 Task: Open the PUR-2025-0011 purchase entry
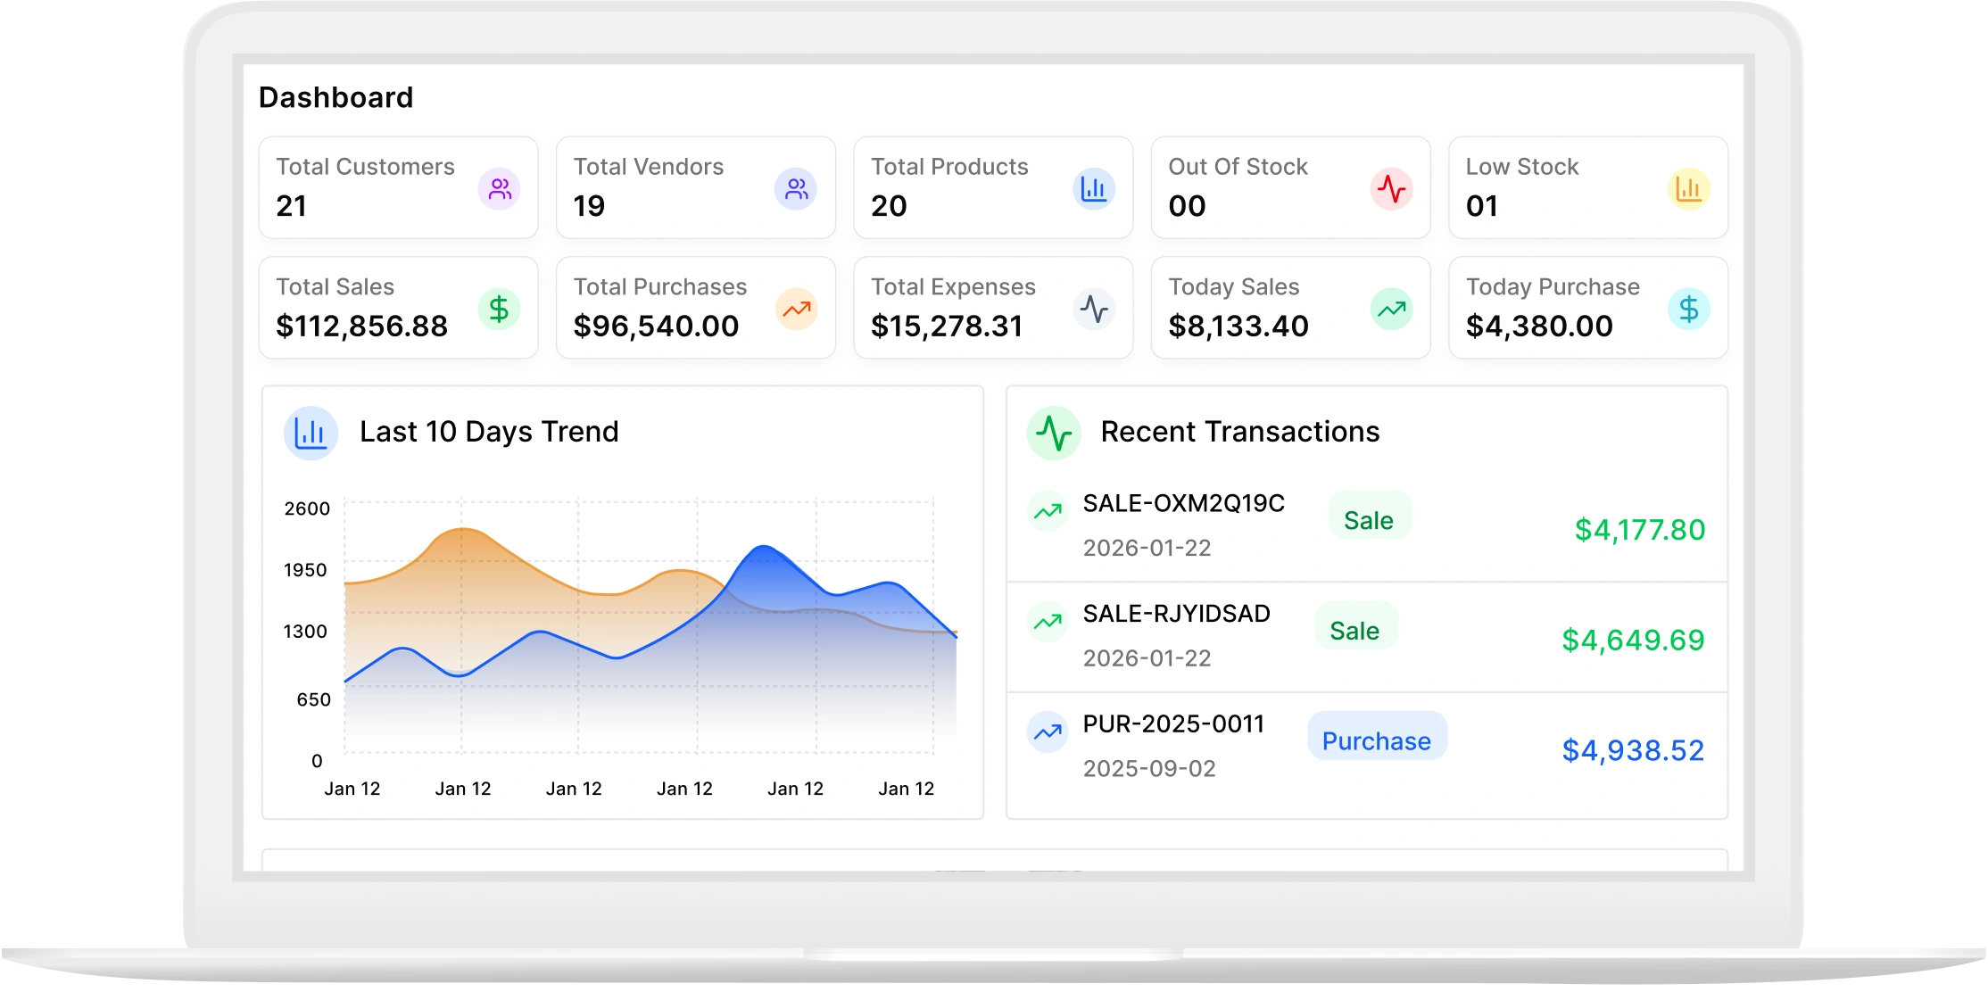[1367, 748]
